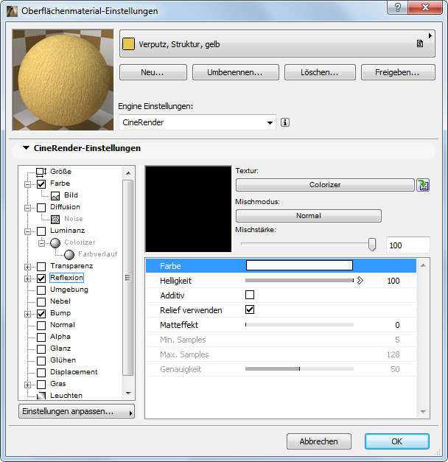The width and height of the screenshot is (448, 462).
Task: Toggle the Farbe channel checkbox
Action: tap(41, 184)
